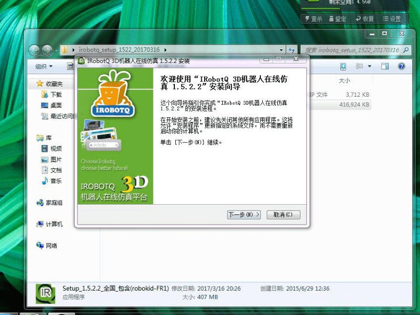Open Organize (组织) menu in Explorer

click(x=44, y=66)
